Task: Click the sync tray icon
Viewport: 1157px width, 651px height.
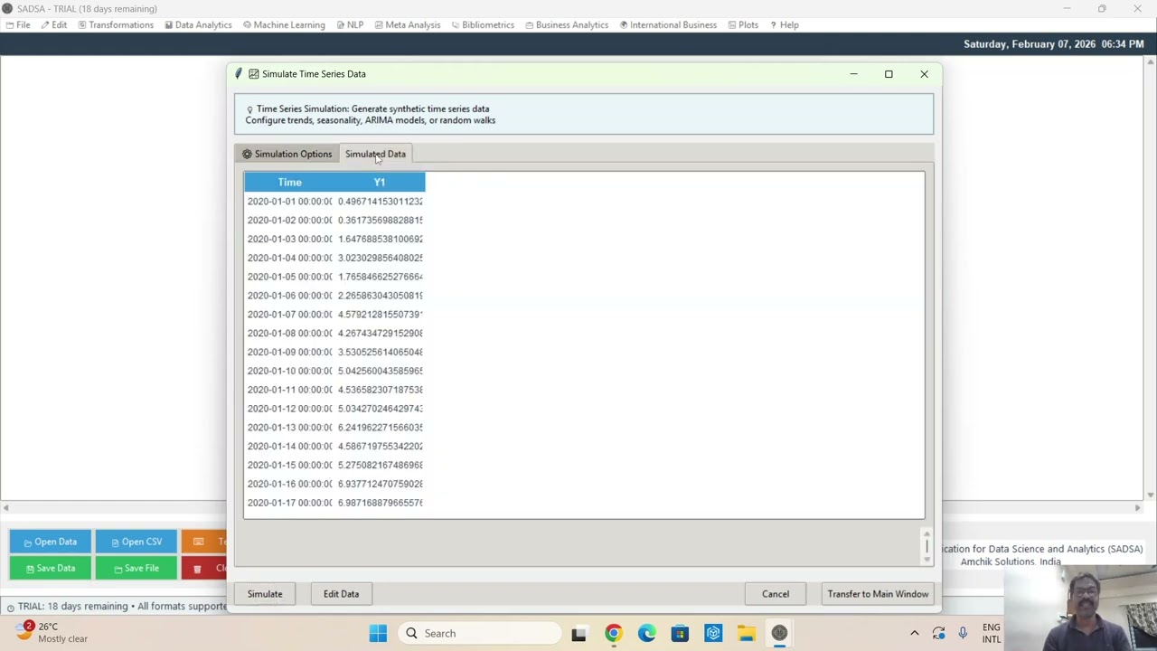Action: pos(938,633)
